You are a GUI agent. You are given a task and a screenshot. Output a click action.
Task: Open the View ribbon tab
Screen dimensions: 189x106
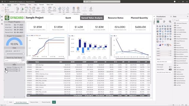click(x=30, y=5)
